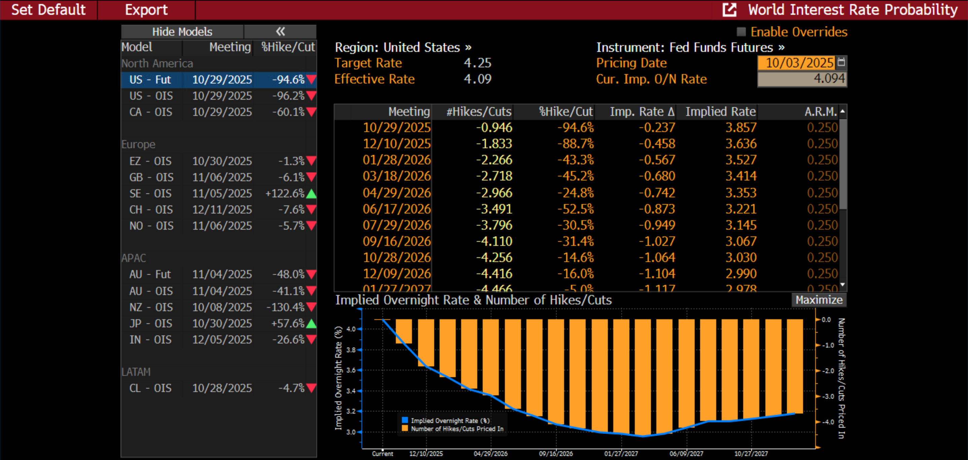Click the pop-out window icon beside World Interest Rate Probability
The image size is (968, 460).
729,9
